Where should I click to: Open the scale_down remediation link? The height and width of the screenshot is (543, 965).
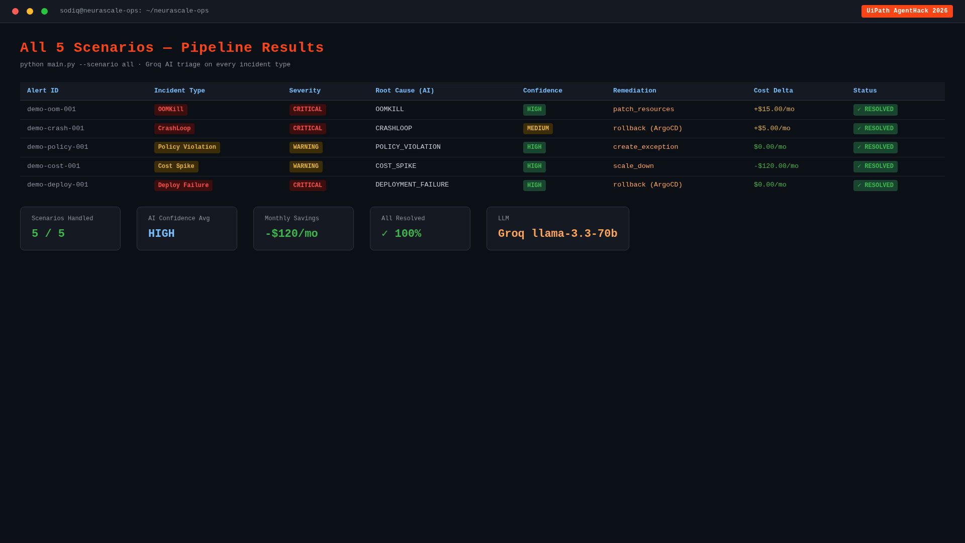tap(633, 166)
